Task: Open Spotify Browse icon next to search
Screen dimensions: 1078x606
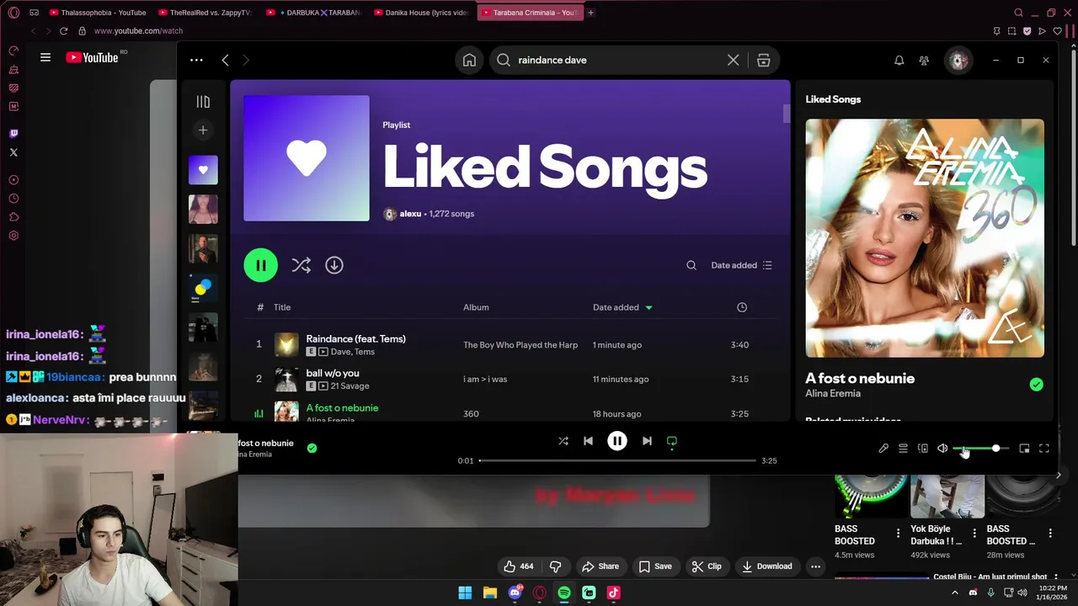Action: tap(764, 60)
